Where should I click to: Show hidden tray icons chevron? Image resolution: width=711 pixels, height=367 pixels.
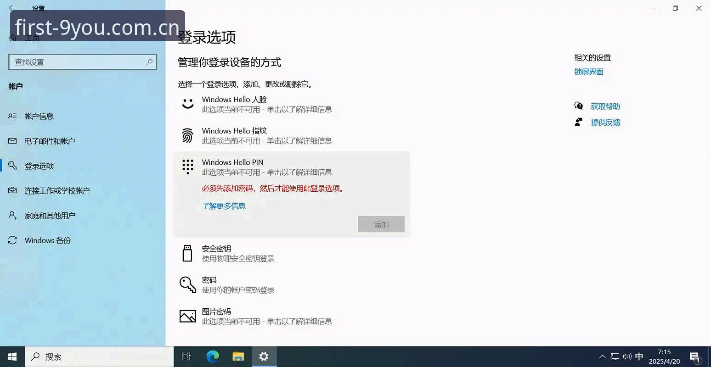(603, 356)
